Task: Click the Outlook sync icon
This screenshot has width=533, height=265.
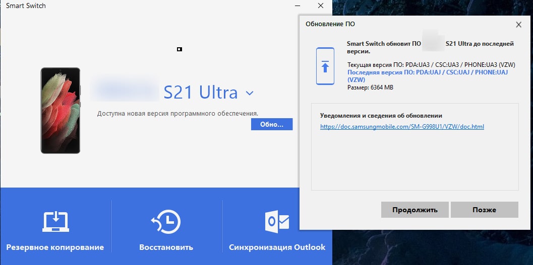Action: click(277, 222)
